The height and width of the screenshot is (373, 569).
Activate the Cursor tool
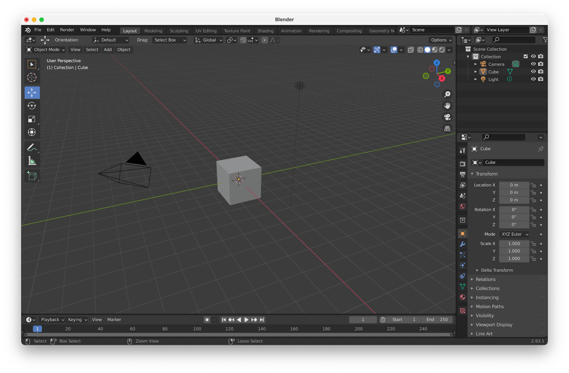coord(32,77)
